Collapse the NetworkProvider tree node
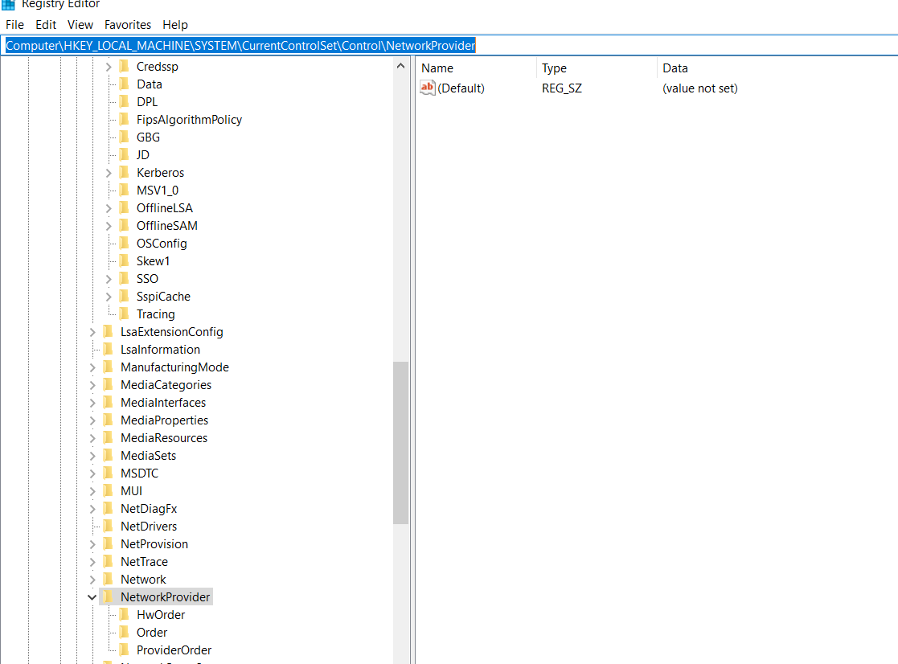This screenshot has height=664, width=898. pyautogui.click(x=91, y=596)
